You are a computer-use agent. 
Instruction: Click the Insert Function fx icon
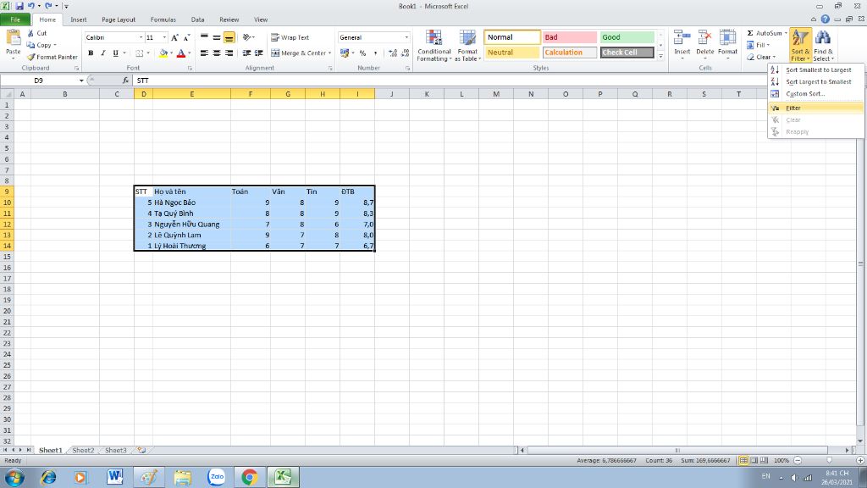click(x=125, y=80)
